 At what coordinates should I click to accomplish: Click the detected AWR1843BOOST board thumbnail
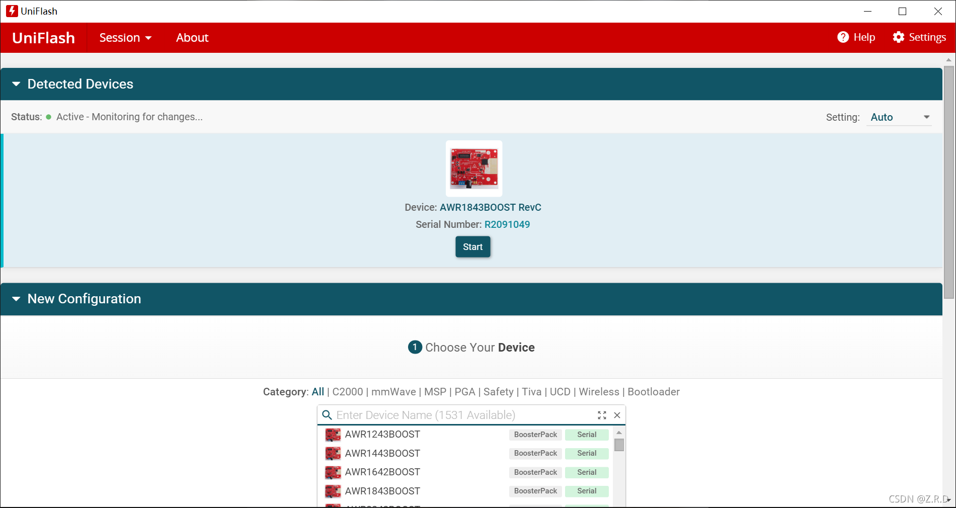474,168
